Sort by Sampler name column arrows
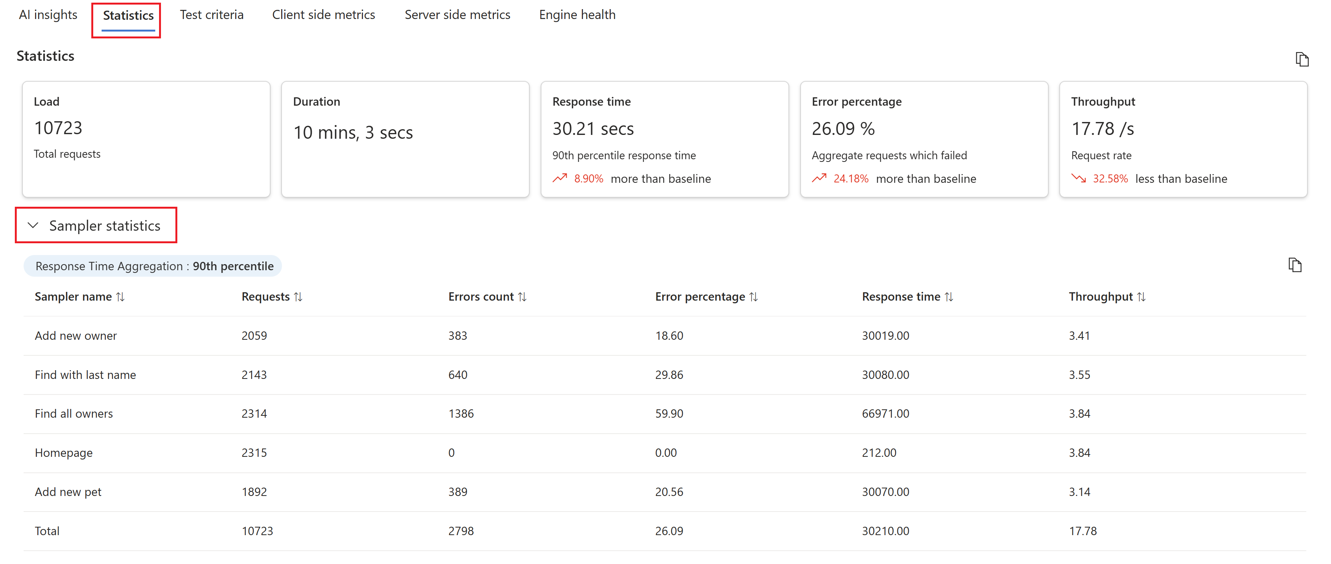This screenshot has width=1331, height=564. click(120, 297)
